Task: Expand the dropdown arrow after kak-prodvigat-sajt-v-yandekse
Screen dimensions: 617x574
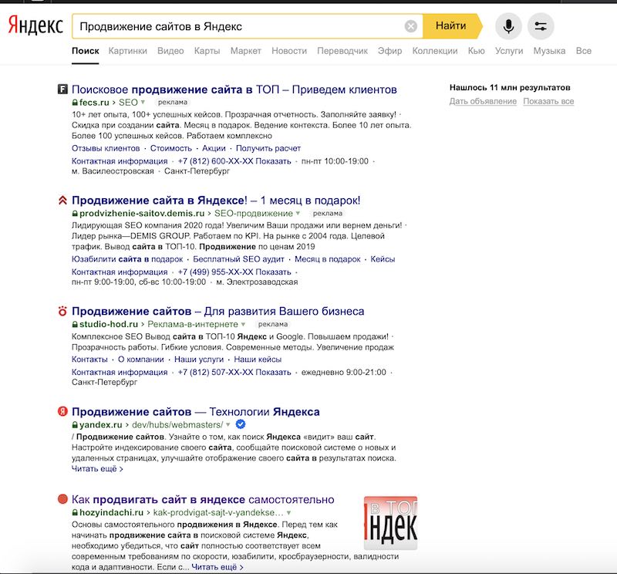Action: (288, 513)
